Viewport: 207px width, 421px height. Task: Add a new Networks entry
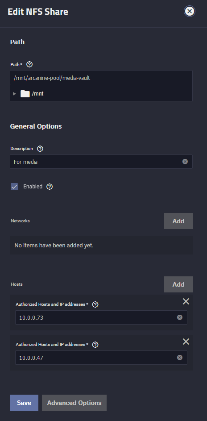(x=178, y=221)
